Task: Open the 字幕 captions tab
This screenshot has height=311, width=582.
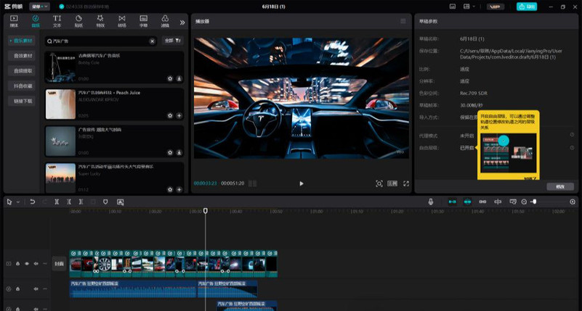Action: pyautogui.click(x=143, y=22)
